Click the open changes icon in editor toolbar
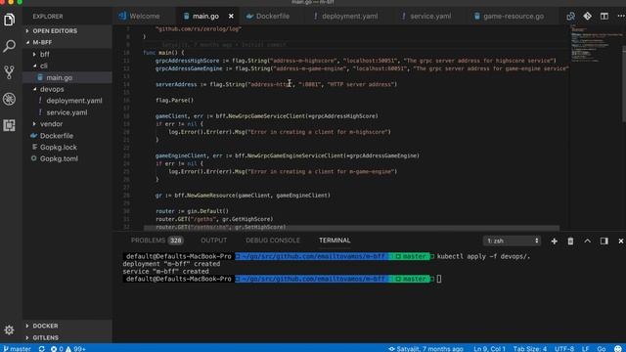Image resolution: width=626 pixels, height=352 pixels. click(x=570, y=17)
